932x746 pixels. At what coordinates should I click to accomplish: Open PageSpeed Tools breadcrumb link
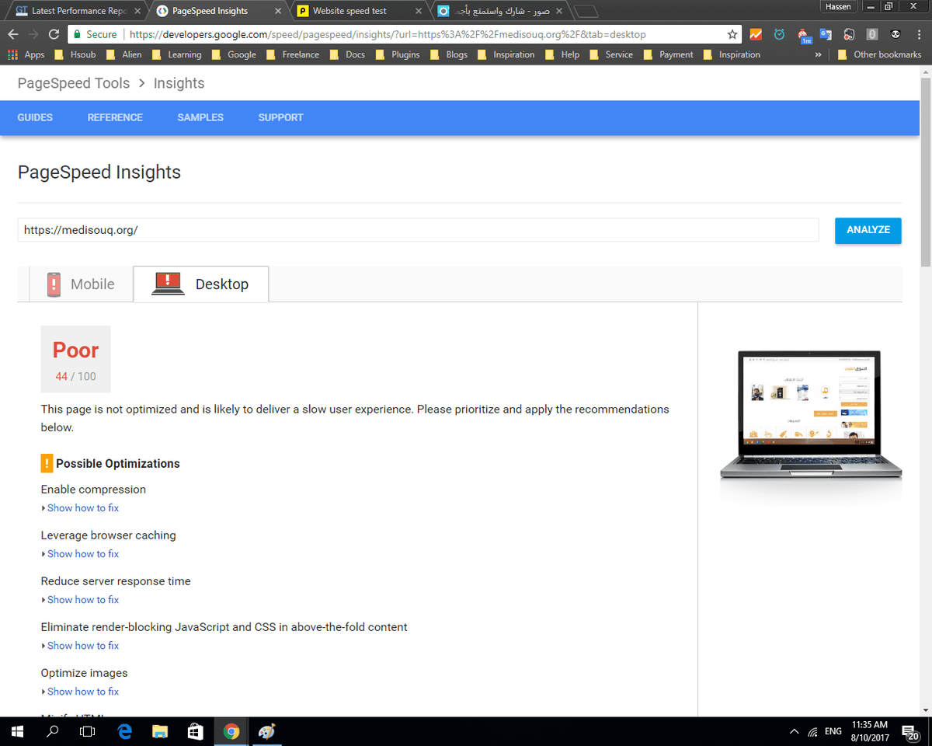[74, 83]
